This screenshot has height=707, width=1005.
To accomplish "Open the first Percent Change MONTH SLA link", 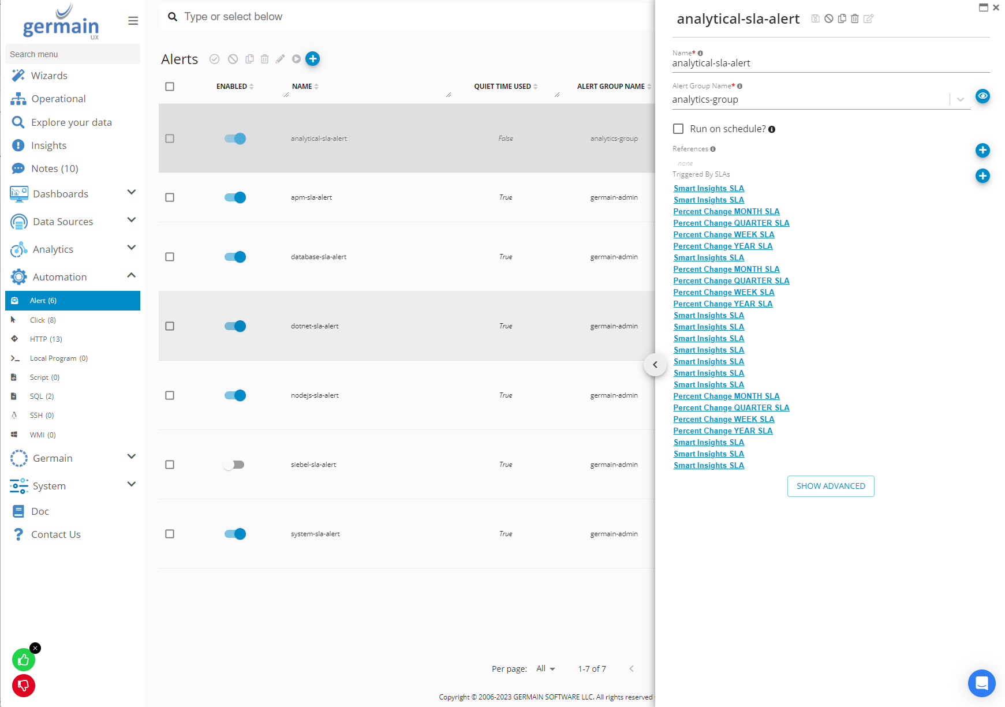I will 726,211.
